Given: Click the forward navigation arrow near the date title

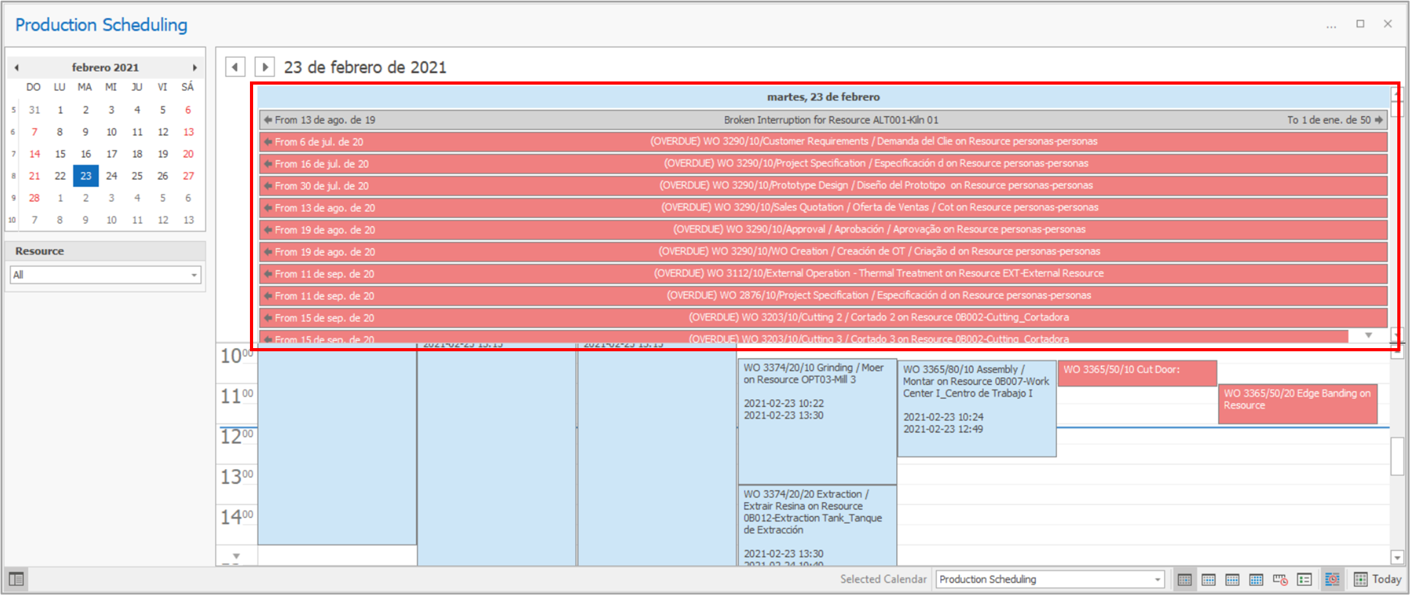Looking at the screenshot, I should (264, 66).
